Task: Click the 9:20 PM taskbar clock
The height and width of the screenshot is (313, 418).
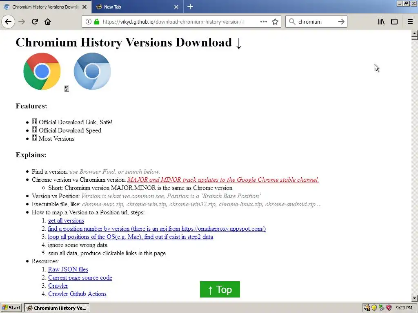Action: click(404, 308)
